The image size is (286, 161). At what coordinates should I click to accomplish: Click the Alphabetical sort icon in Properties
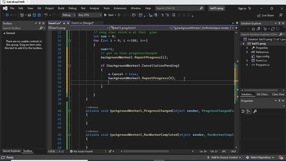(248, 111)
